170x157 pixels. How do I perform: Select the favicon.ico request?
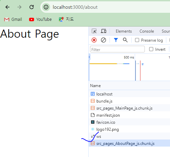point(129,122)
